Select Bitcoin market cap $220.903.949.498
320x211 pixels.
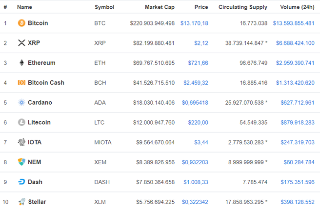tap(152, 23)
